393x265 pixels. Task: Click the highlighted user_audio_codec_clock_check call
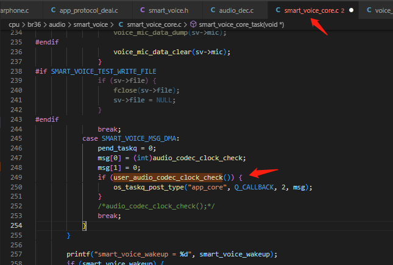pos(168,177)
